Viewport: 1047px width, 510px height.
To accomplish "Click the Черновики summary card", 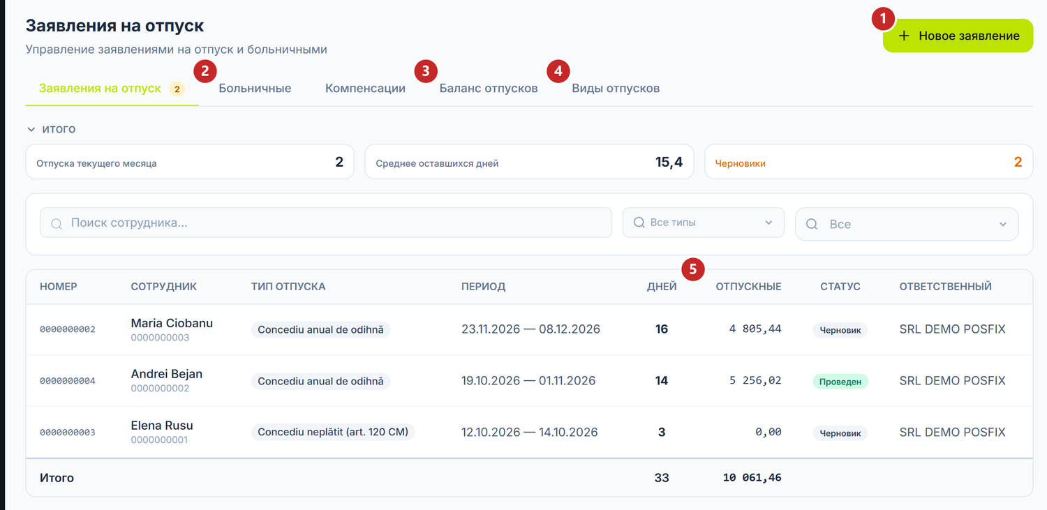I will [868, 162].
